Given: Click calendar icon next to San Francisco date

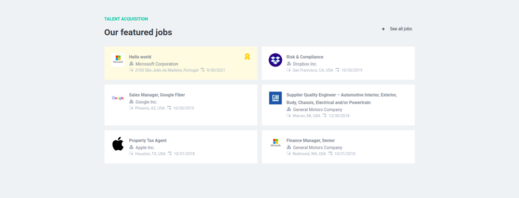Looking at the screenshot, I should point(337,70).
